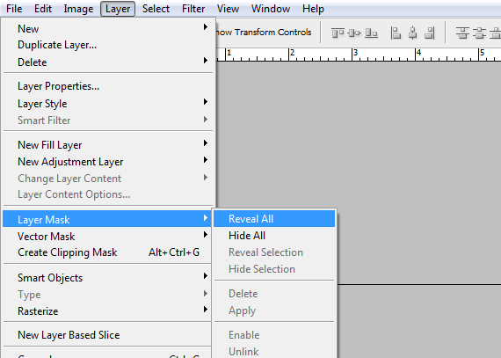Choose Create Clipping Mask
The width and height of the screenshot is (501, 358).
pyautogui.click(x=107, y=252)
